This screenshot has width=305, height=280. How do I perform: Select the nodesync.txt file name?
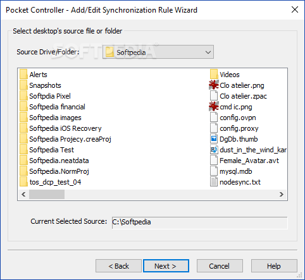(x=240, y=182)
